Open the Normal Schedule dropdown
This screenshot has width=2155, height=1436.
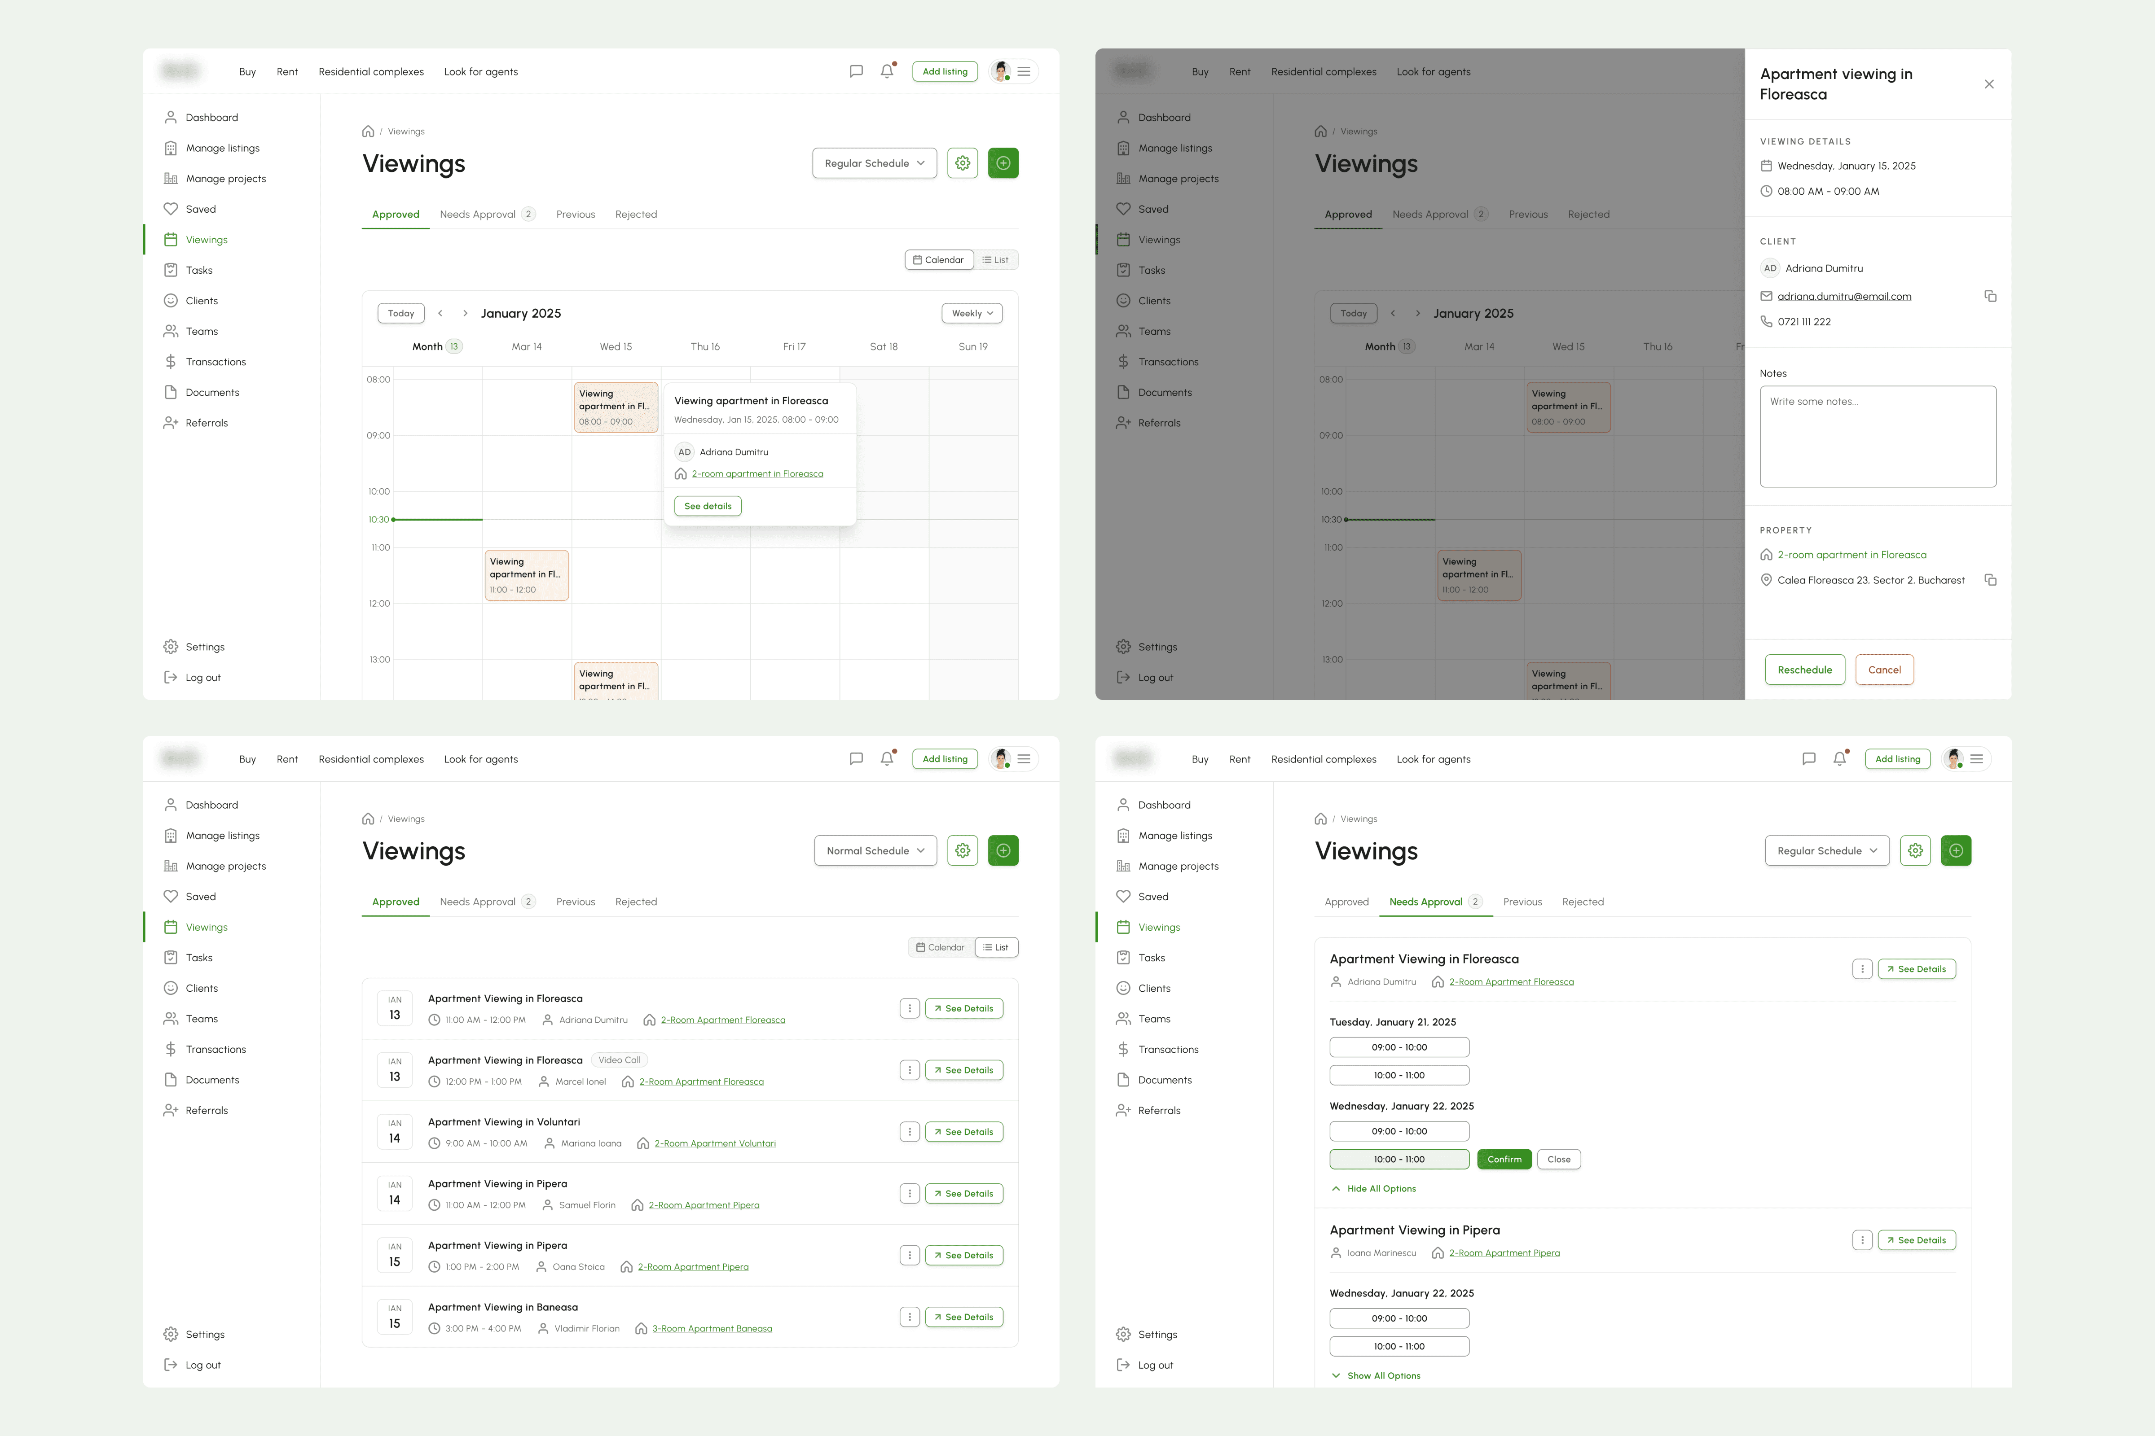pyautogui.click(x=875, y=851)
